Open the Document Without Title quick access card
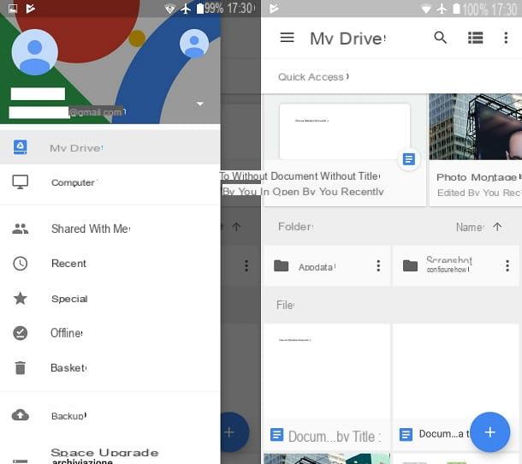Image resolution: width=522 pixels, height=464 pixels. coord(345,150)
